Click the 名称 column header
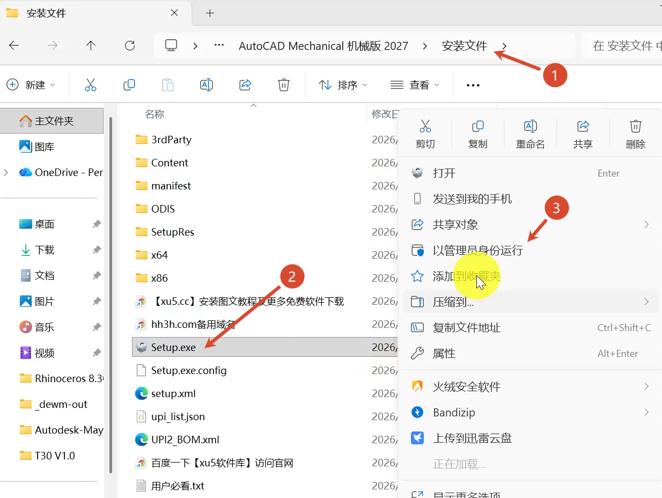Viewport: 662px width, 498px height. click(x=155, y=114)
